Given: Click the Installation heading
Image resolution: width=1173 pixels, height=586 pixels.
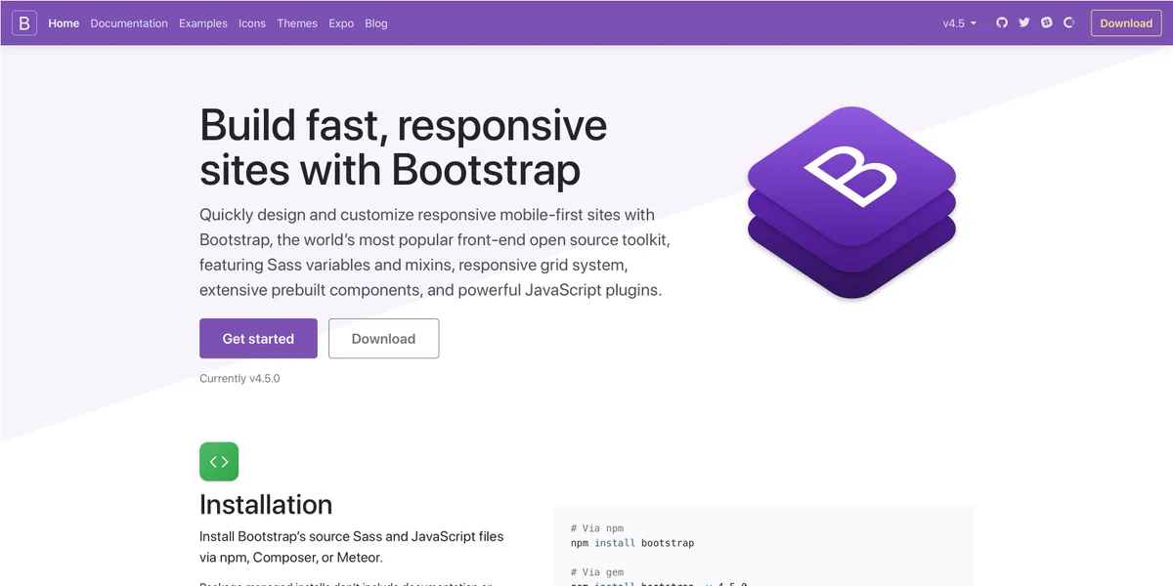Looking at the screenshot, I should 266,504.
